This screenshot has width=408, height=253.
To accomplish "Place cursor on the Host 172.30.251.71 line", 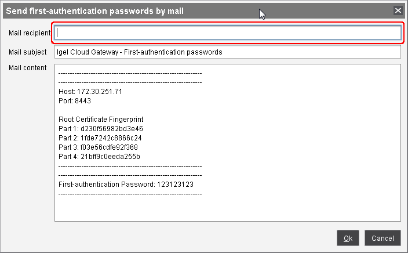I will (x=90, y=92).
